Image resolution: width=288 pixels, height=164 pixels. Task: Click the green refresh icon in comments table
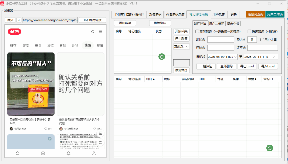click(270, 148)
